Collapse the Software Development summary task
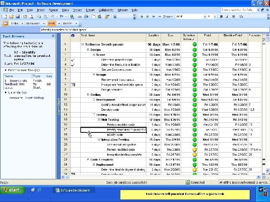270x202 pixels. [x=82, y=44]
